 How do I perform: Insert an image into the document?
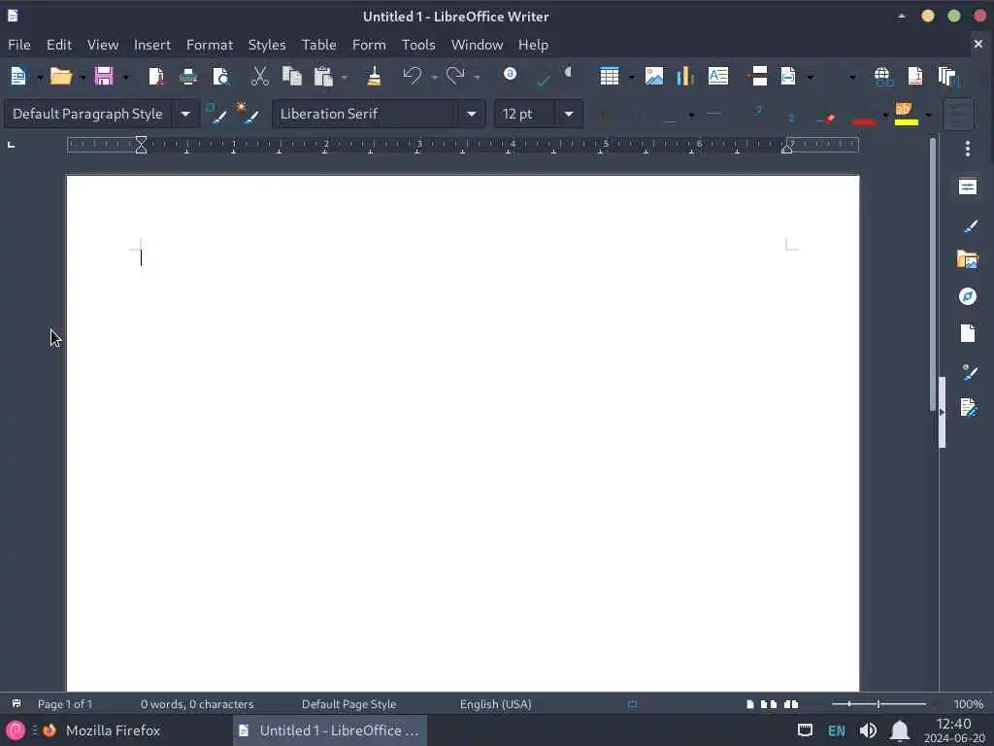(x=653, y=77)
